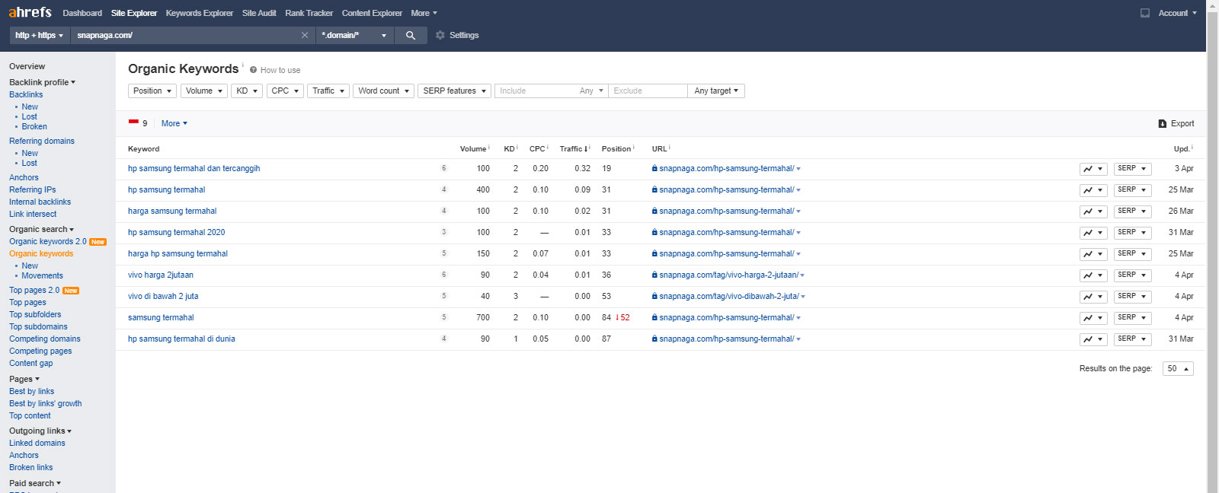
Task: Open Referring domains in sidebar
Action: click(x=42, y=141)
